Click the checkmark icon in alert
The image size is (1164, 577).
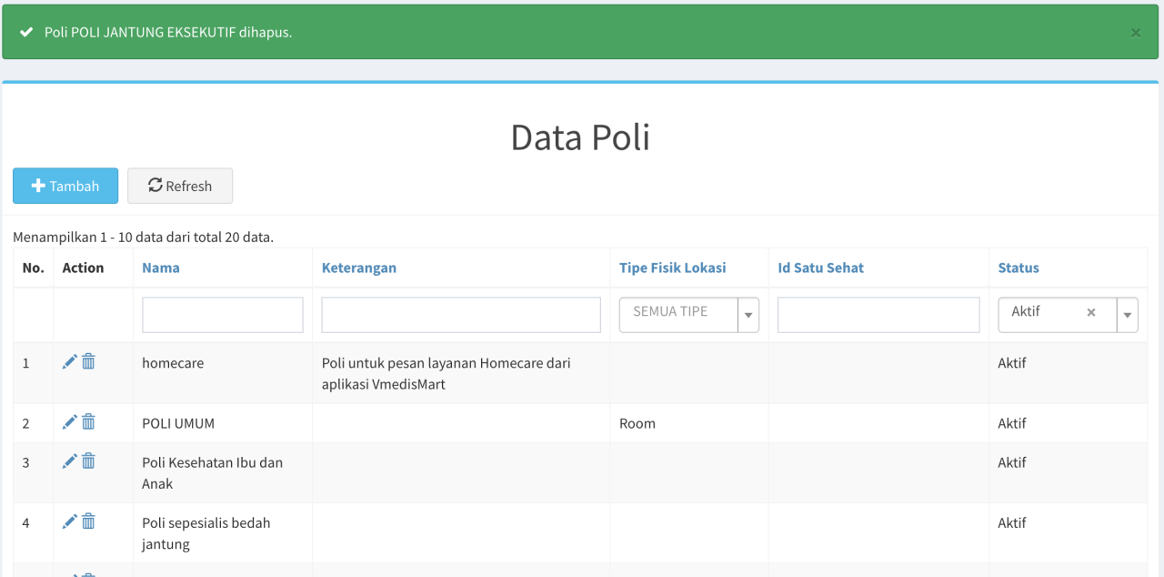(x=26, y=33)
